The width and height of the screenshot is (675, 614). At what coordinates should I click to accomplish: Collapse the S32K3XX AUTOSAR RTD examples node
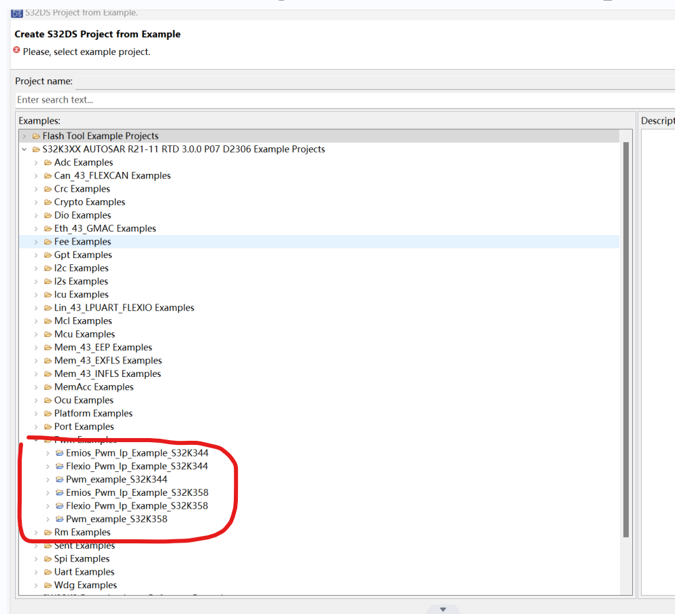click(x=24, y=149)
